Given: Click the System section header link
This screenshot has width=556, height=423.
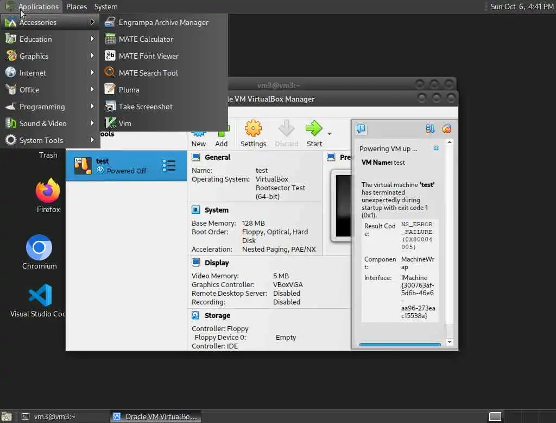Looking at the screenshot, I should pos(216,210).
